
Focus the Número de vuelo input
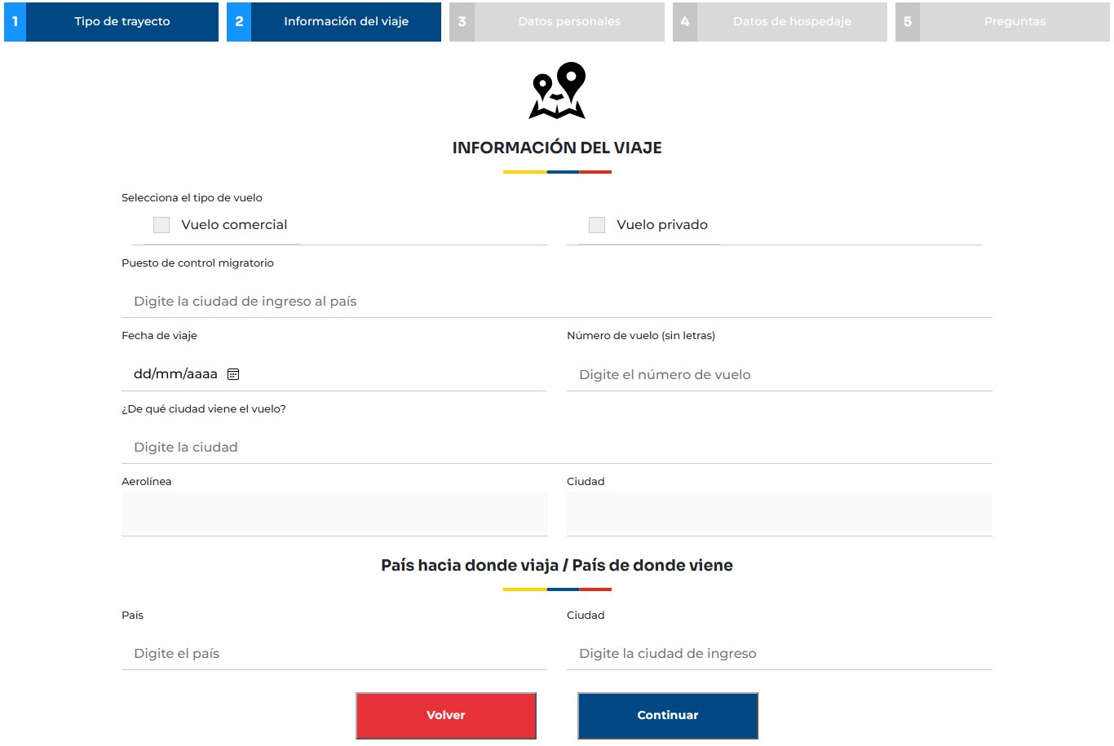780,375
